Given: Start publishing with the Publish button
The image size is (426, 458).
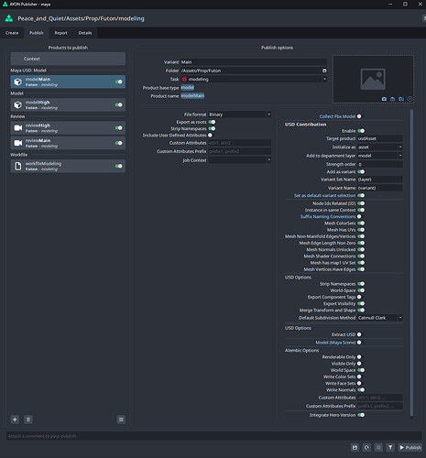Looking at the screenshot, I should point(410,447).
